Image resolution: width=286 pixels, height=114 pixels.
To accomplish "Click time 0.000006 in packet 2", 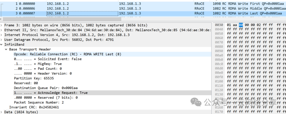I will click(27, 8).
